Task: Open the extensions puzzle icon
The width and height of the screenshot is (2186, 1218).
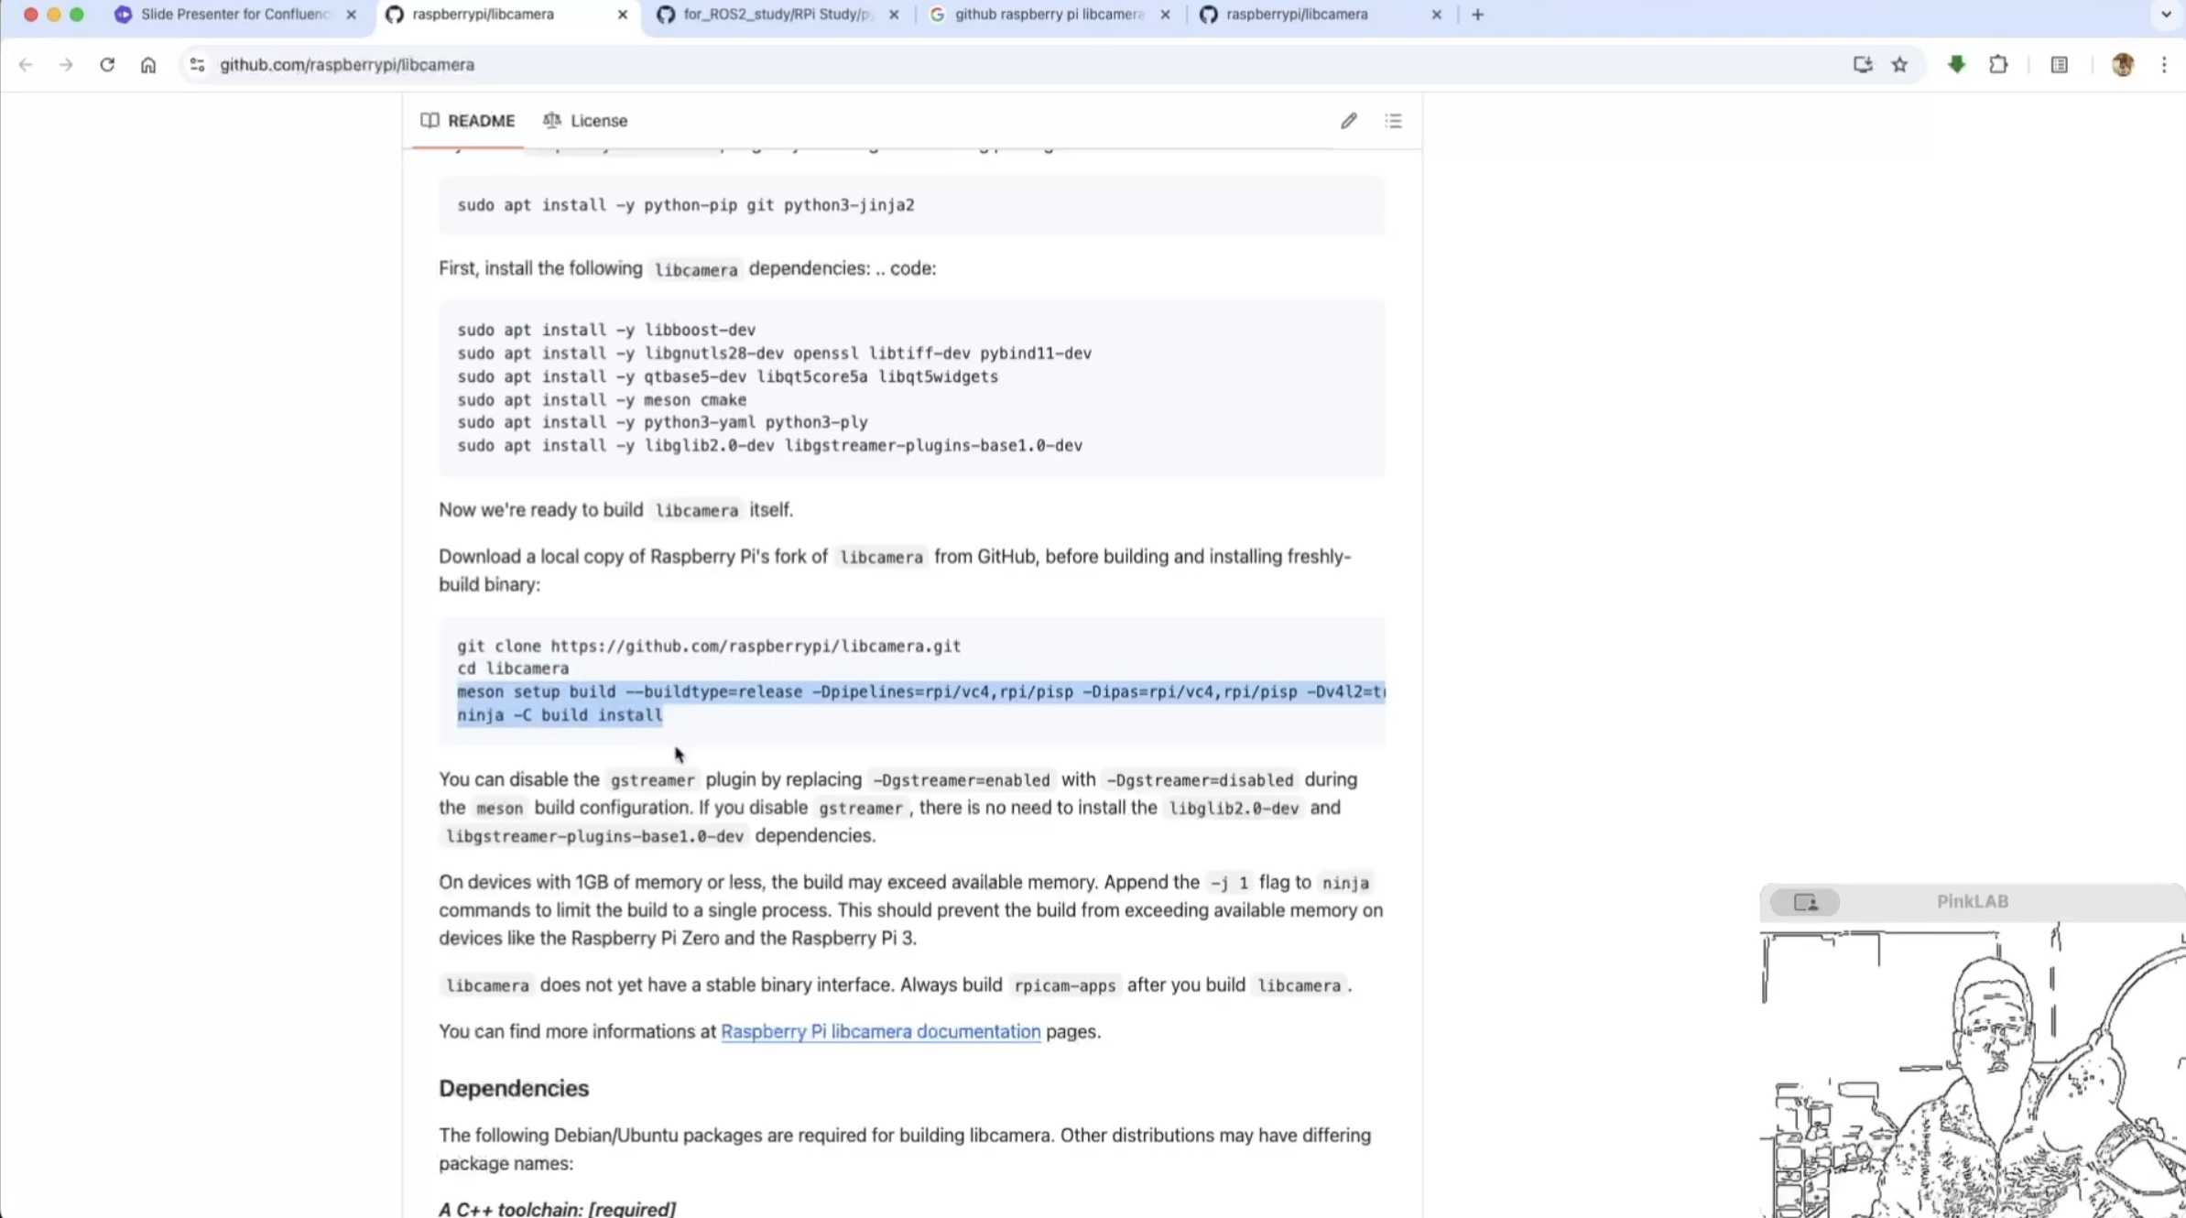Action: pyautogui.click(x=1998, y=65)
